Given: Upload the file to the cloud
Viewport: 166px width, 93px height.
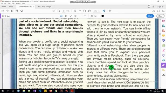Looking at the screenshot, I should pos(12,11).
